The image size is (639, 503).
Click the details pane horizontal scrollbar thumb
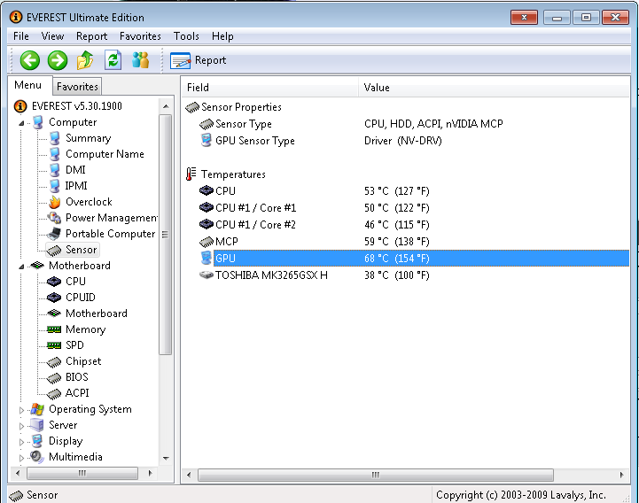tap(376, 475)
